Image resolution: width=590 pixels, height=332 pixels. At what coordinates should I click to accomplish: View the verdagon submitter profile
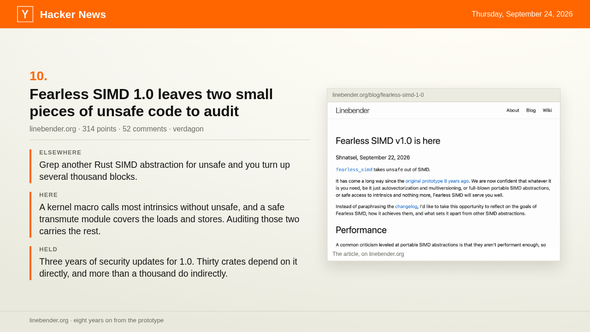[188, 129]
